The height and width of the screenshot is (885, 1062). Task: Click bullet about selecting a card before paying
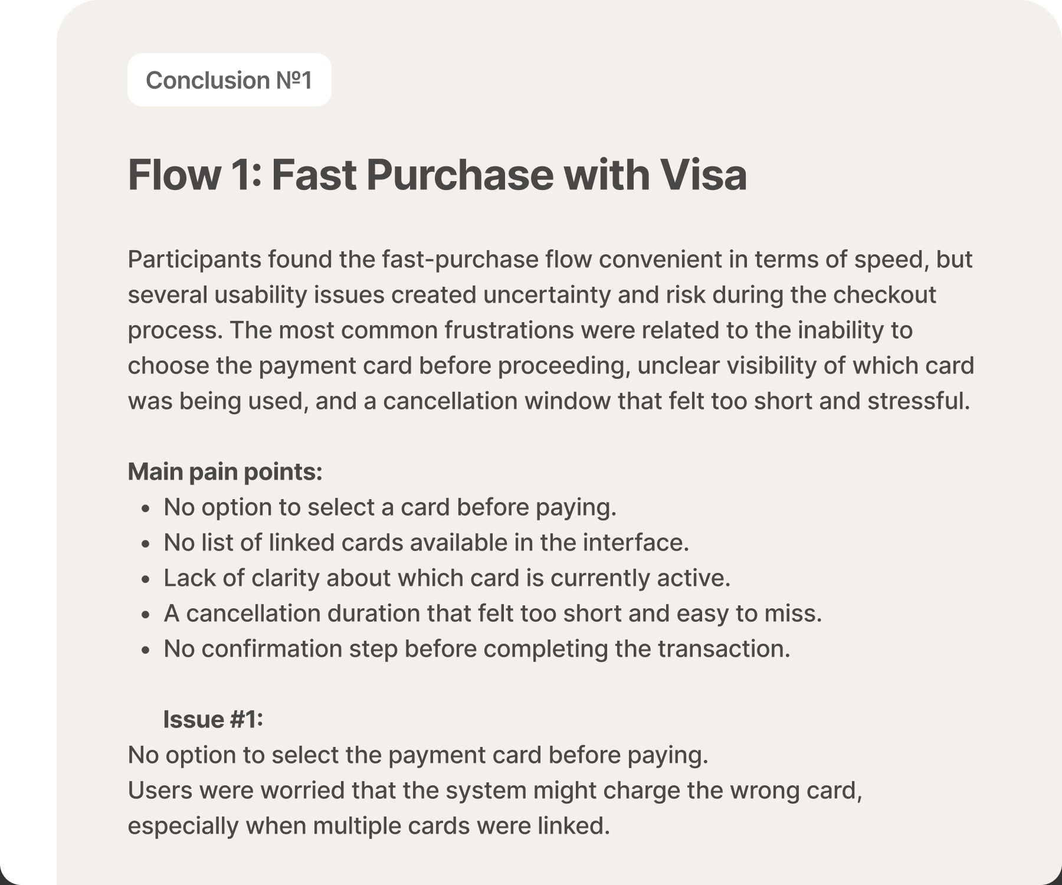(390, 507)
